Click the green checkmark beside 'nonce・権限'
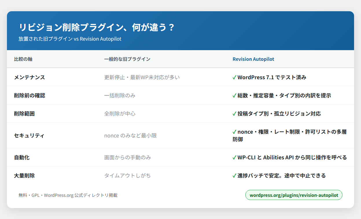This screenshot has width=361, height=219. pos(235,132)
